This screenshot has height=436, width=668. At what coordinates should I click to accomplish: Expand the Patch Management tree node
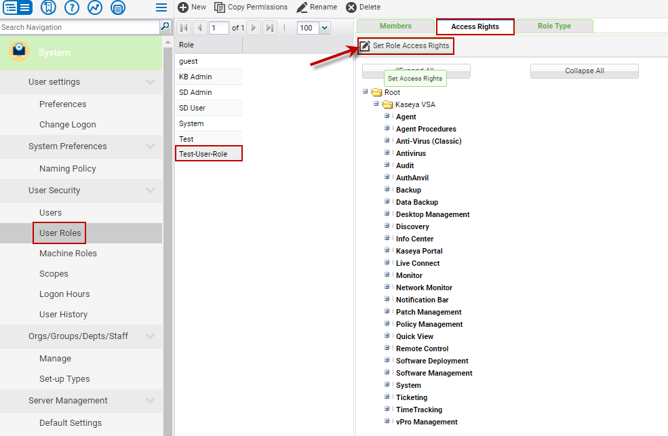pos(387,311)
